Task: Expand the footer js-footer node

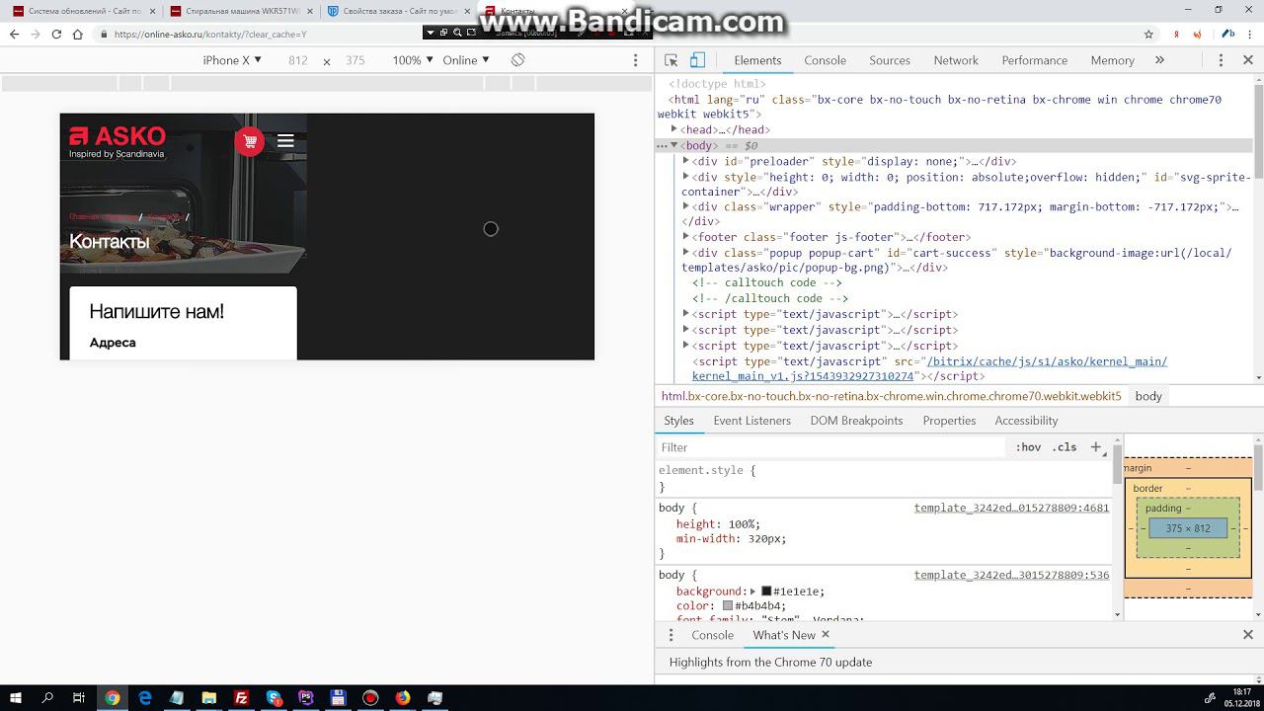Action: [686, 237]
